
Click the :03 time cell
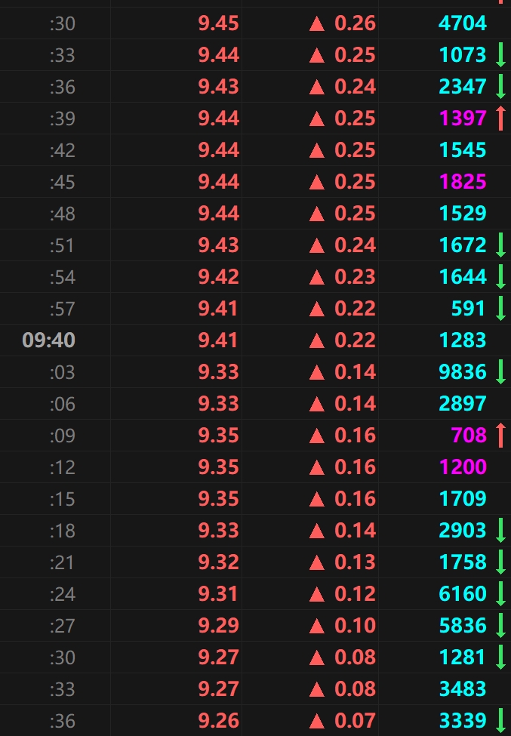[x=63, y=371]
